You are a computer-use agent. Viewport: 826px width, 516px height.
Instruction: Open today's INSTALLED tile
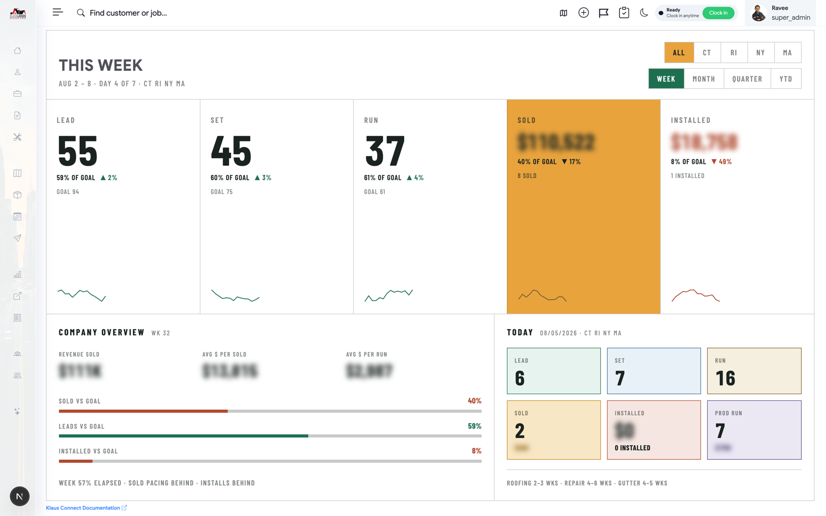coord(654,430)
